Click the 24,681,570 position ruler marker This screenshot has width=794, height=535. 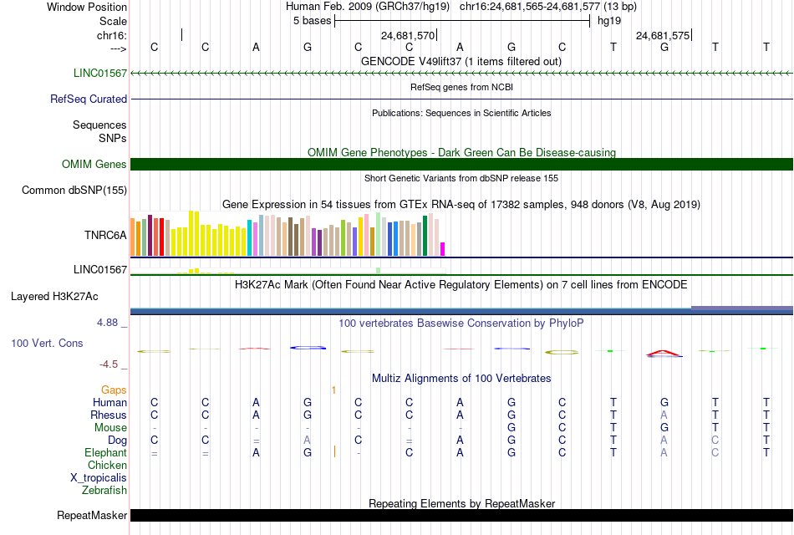point(410,35)
